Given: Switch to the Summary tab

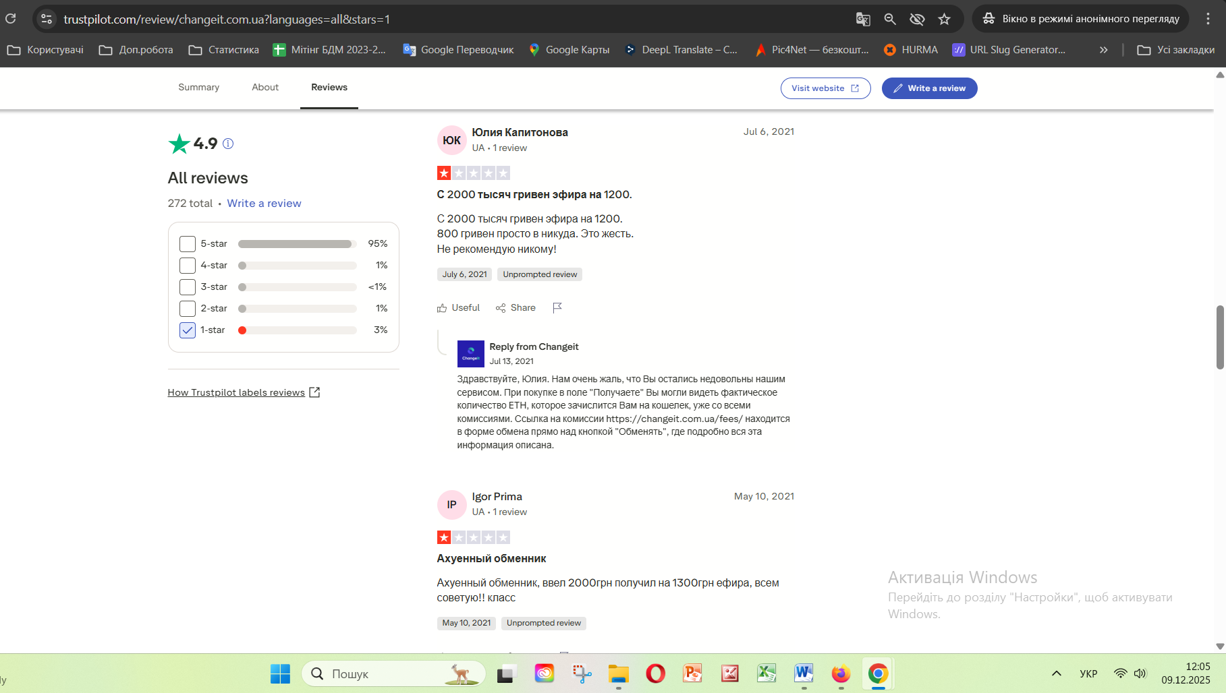Looking at the screenshot, I should [198, 88].
